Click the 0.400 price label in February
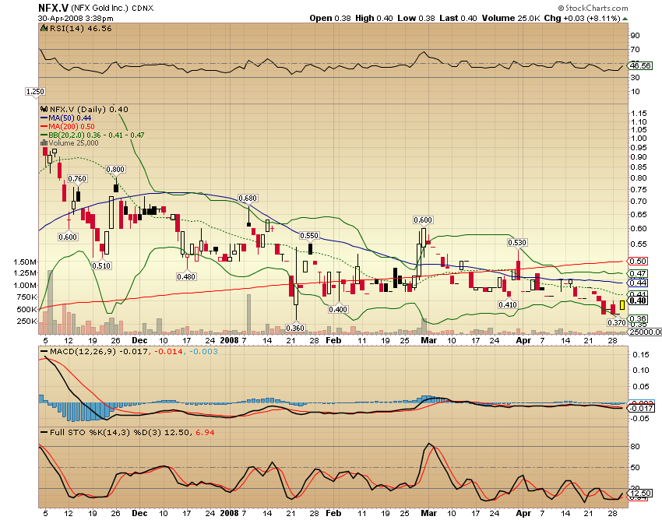 point(338,309)
